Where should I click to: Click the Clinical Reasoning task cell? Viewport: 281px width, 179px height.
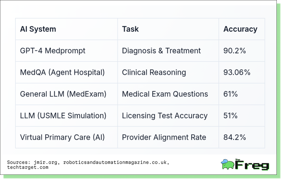coord(154,72)
